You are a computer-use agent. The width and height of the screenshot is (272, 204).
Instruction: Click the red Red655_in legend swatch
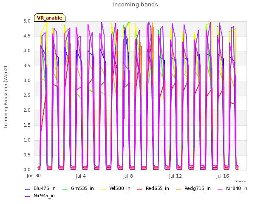139,189
